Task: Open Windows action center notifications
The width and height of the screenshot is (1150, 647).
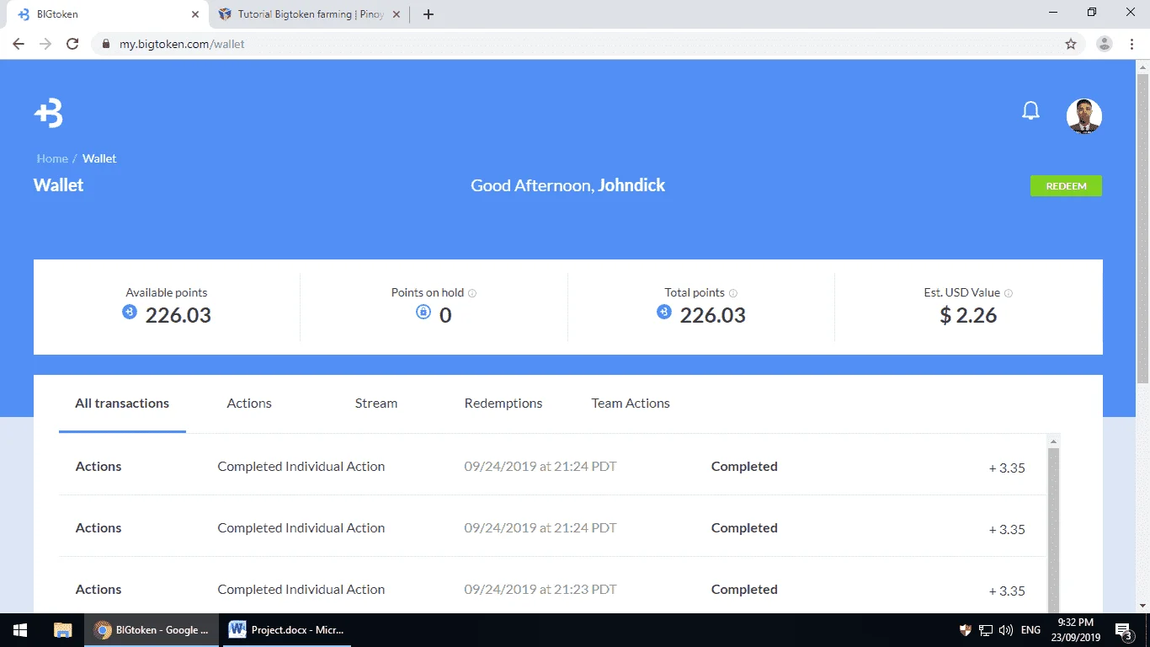Action: point(1124,630)
